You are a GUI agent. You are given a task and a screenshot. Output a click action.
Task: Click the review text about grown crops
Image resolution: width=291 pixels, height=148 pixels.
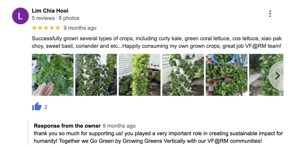pos(156,42)
